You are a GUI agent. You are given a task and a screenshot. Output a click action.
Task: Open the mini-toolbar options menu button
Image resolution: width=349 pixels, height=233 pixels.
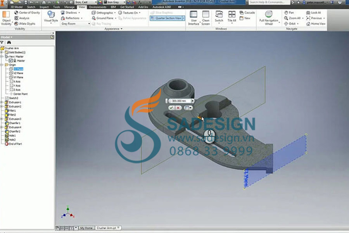(188, 108)
